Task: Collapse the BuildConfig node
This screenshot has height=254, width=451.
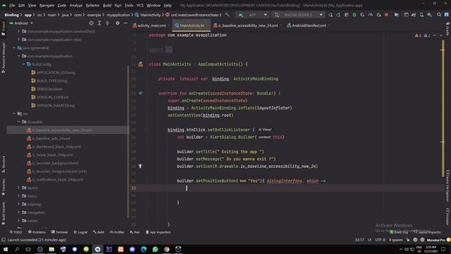Action: 23,64
